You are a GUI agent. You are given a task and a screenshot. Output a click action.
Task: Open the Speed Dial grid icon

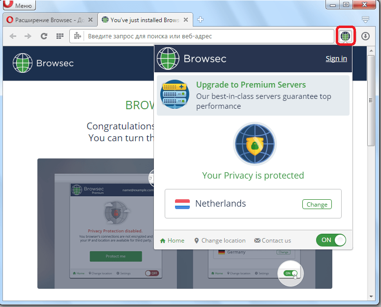60,36
